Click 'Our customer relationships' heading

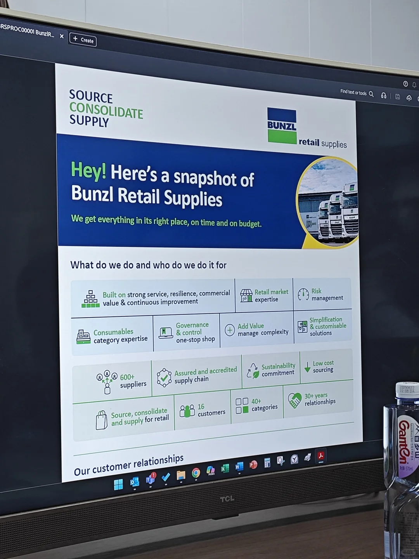point(129,464)
